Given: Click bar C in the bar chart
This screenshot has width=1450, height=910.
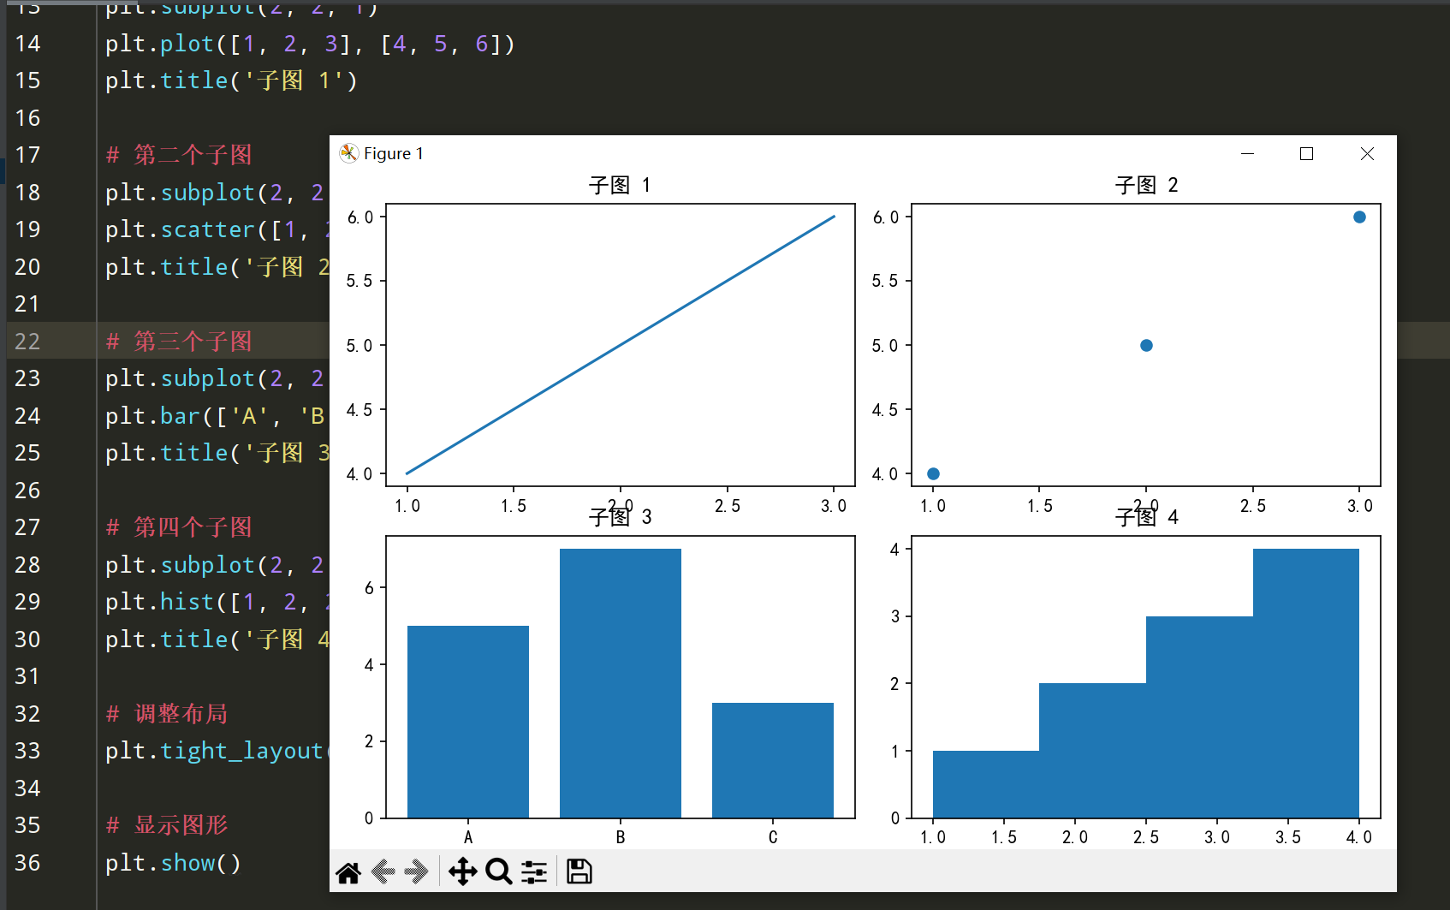Looking at the screenshot, I should click(x=773, y=760).
